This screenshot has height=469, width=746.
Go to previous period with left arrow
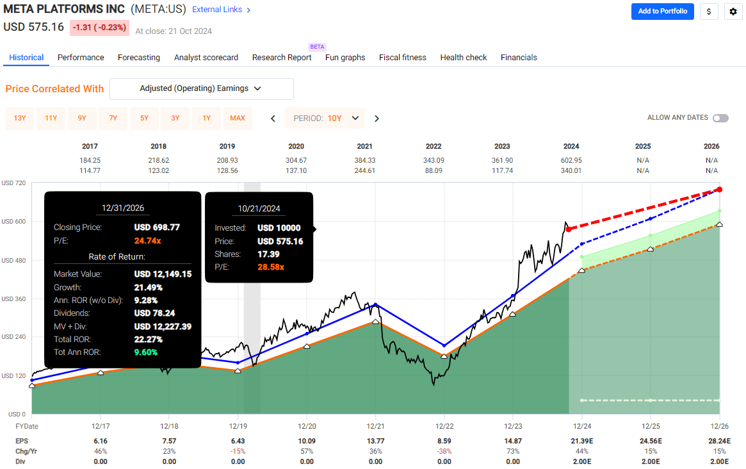click(273, 119)
